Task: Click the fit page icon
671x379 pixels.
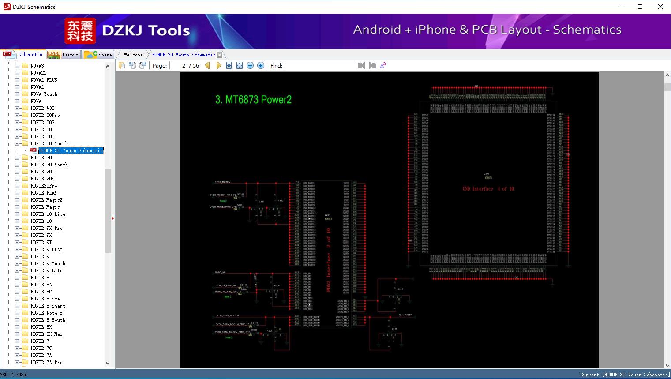Action: pyautogui.click(x=240, y=65)
